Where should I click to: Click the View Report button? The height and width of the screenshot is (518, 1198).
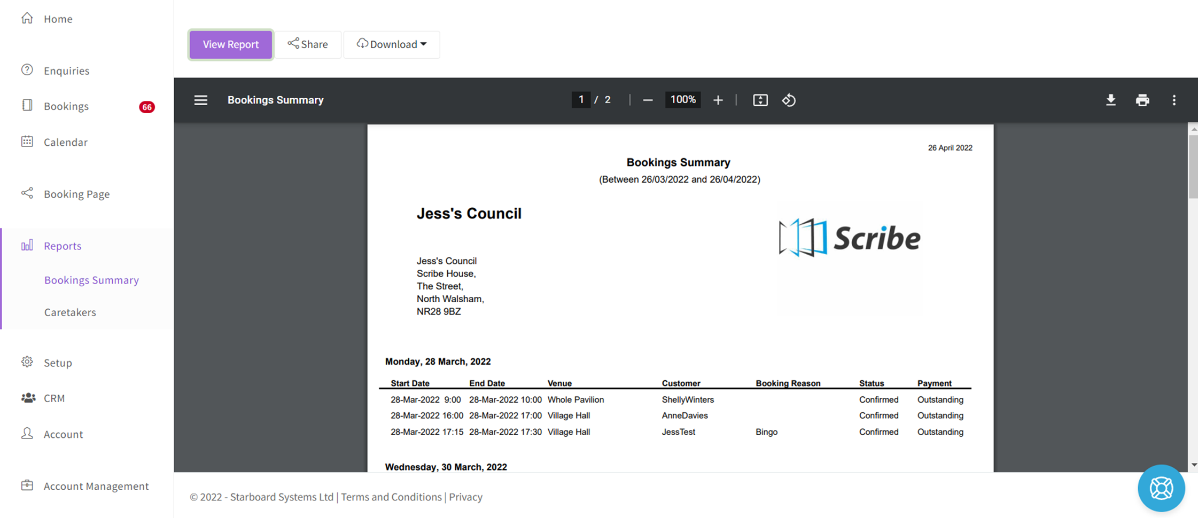[x=231, y=44]
